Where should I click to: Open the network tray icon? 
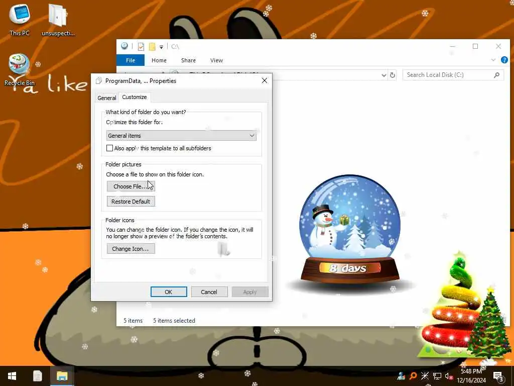(x=437, y=376)
